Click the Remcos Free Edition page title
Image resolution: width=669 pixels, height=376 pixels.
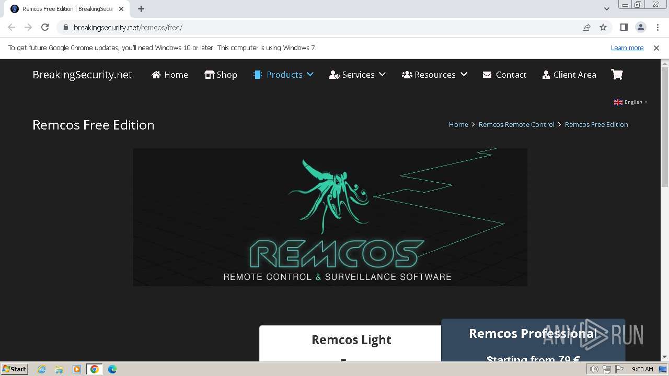click(94, 125)
